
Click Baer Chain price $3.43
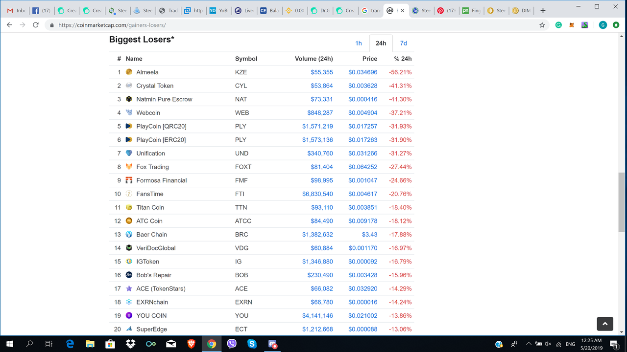pyautogui.click(x=369, y=234)
